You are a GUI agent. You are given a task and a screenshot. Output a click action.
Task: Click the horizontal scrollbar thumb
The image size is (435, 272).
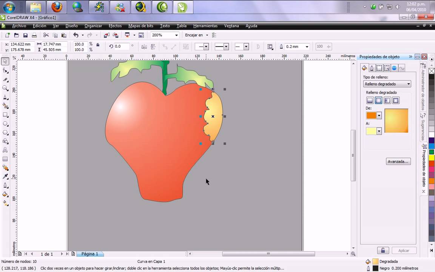click(268, 254)
